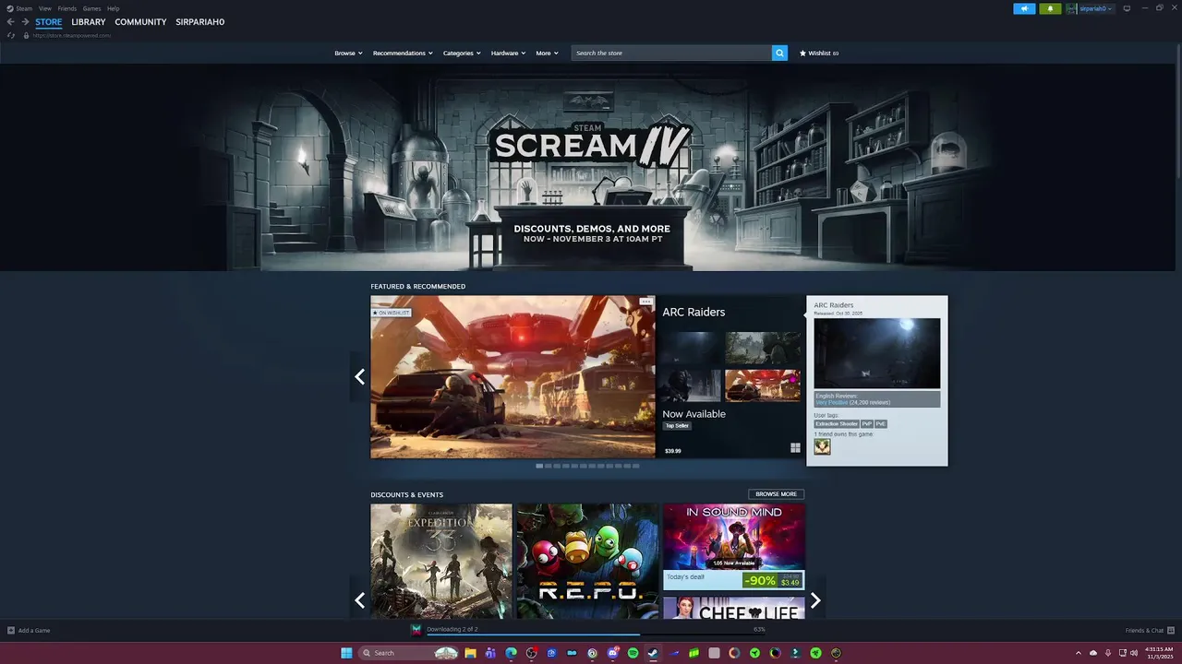Open the In Sound Mind daily deal
The image size is (1182, 664).
coord(733,547)
